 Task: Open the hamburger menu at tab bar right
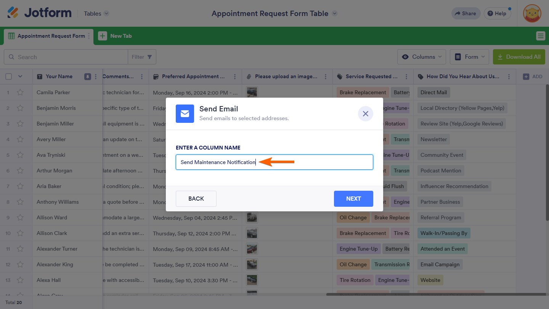pyautogui.click(x=540, y=36)
